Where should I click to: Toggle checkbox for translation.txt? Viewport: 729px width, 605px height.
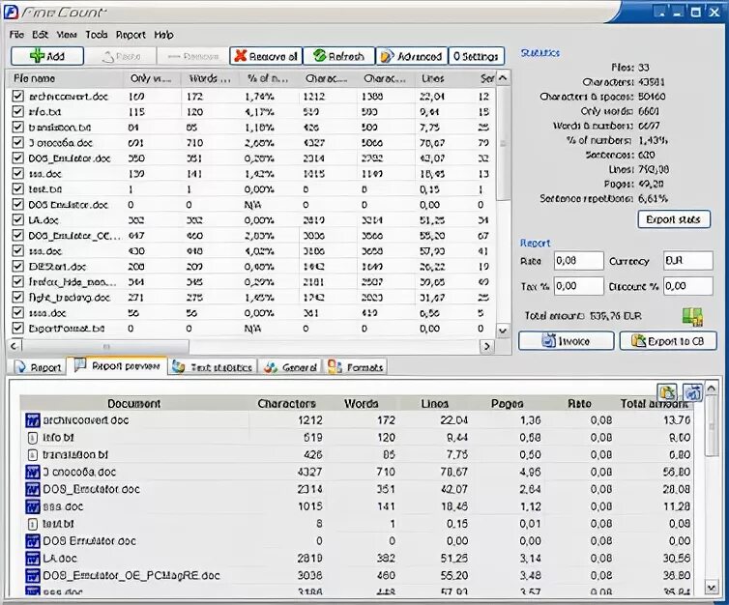(x=17, y=127)
